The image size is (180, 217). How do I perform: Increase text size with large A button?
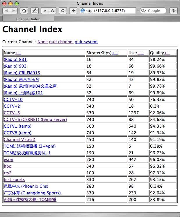coord(52,10)
